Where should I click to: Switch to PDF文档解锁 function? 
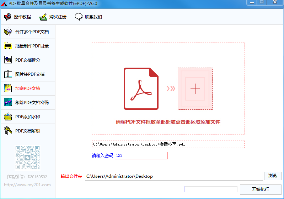tap(28, 131)
